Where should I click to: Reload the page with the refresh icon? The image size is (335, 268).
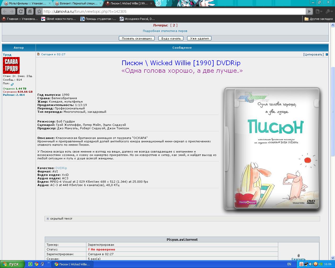[20, 11]
